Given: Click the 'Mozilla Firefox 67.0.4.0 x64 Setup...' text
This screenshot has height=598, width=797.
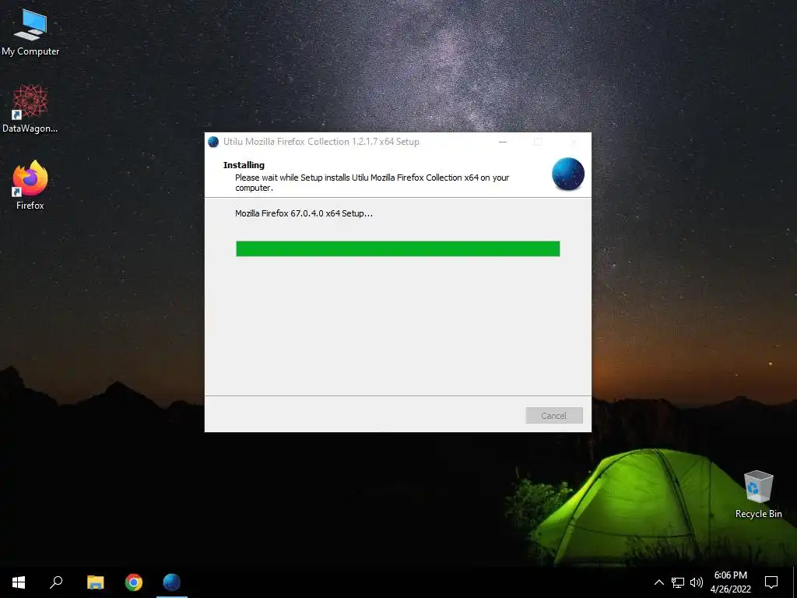Looking at the screenshot, I should click(304, 213).
